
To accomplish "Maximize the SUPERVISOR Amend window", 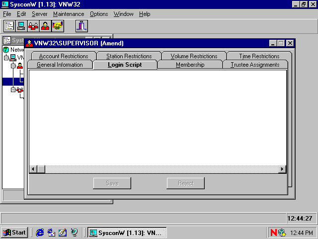I will [x=281, y=43].
